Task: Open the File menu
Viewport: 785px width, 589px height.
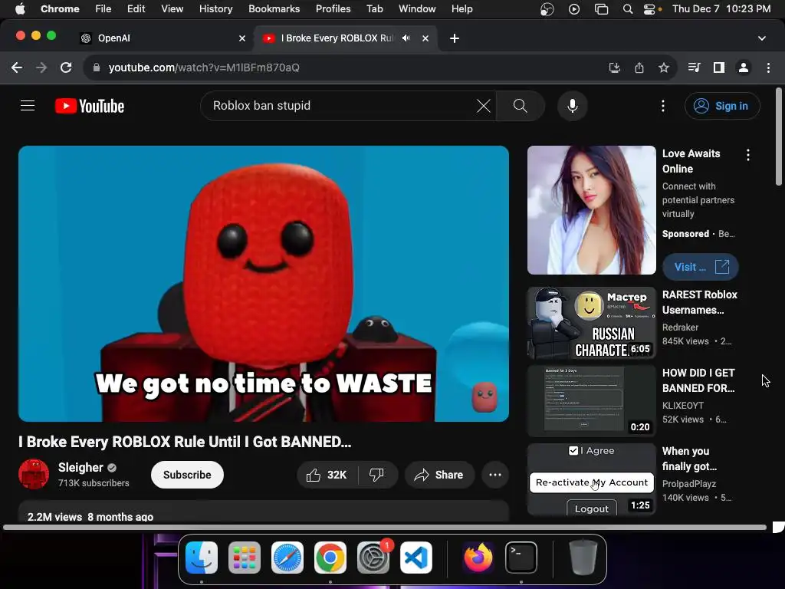Action: pos(103,9)
